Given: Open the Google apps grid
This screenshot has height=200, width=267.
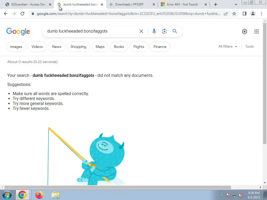Looking at the screenshot, I should tap(257, 32).
